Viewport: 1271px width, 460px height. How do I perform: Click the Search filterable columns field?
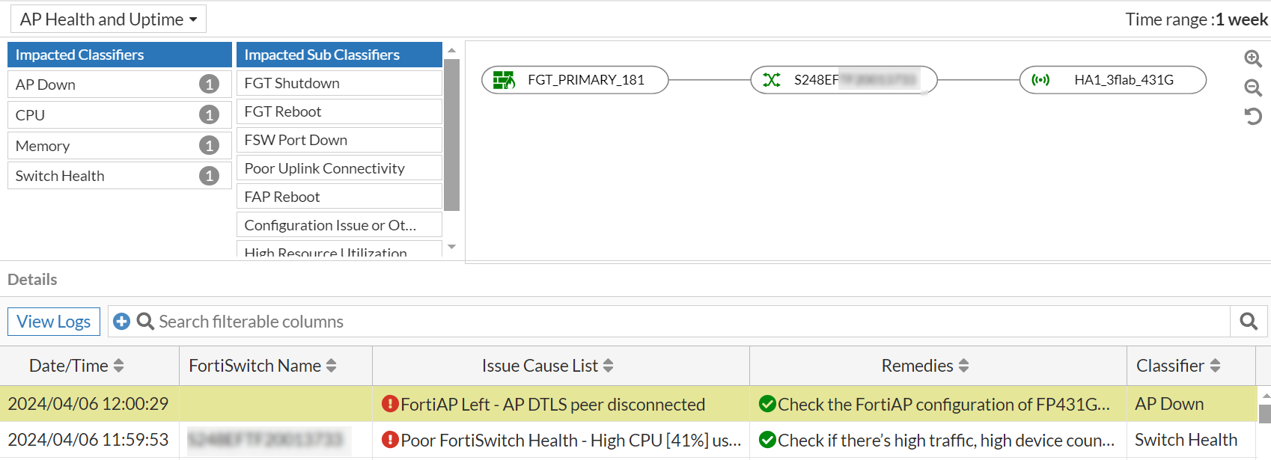674,322
